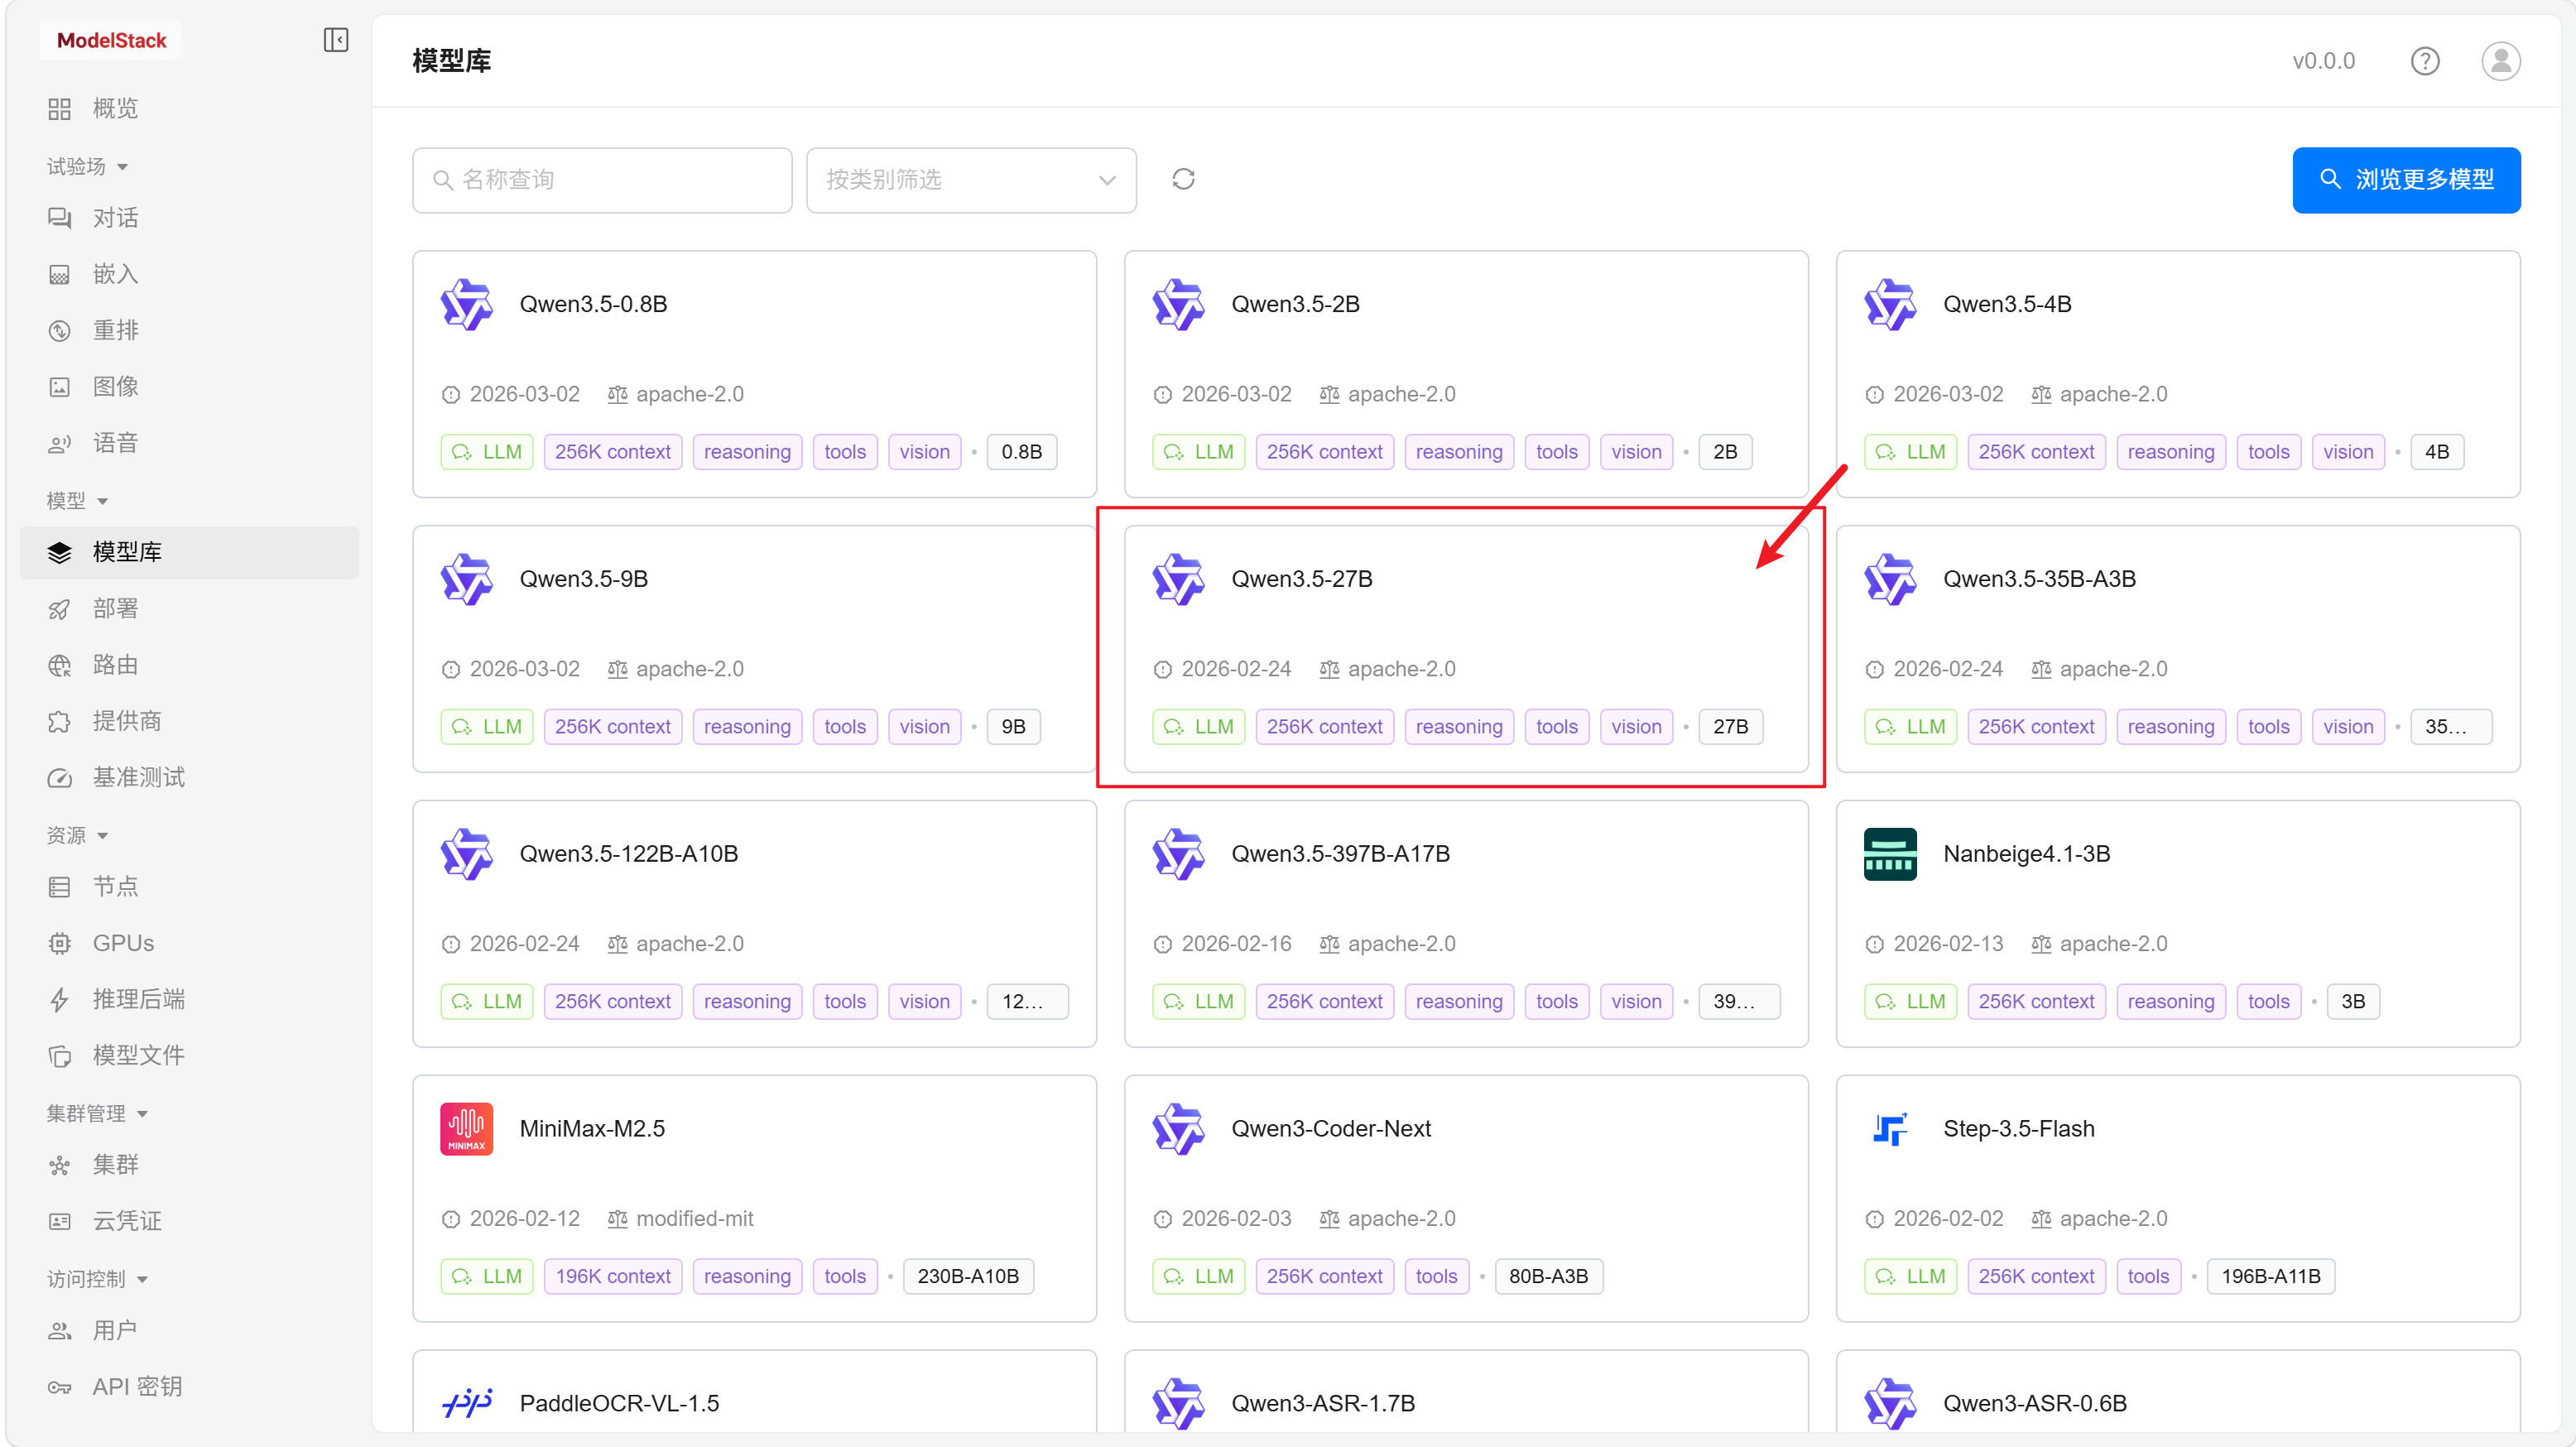Go to 模型文件
2576x1447 pixels.
189,1055
